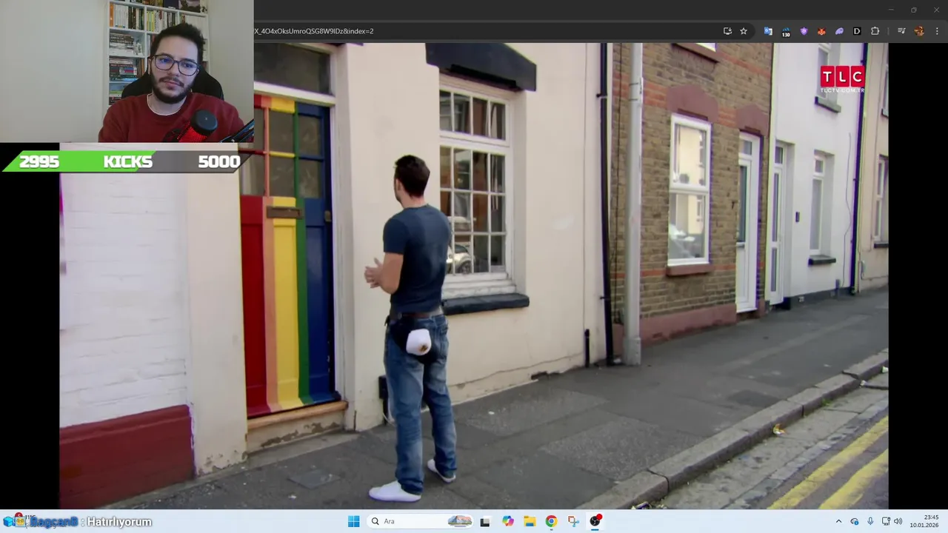Open Task View from the taskbar

coord(485,521)
